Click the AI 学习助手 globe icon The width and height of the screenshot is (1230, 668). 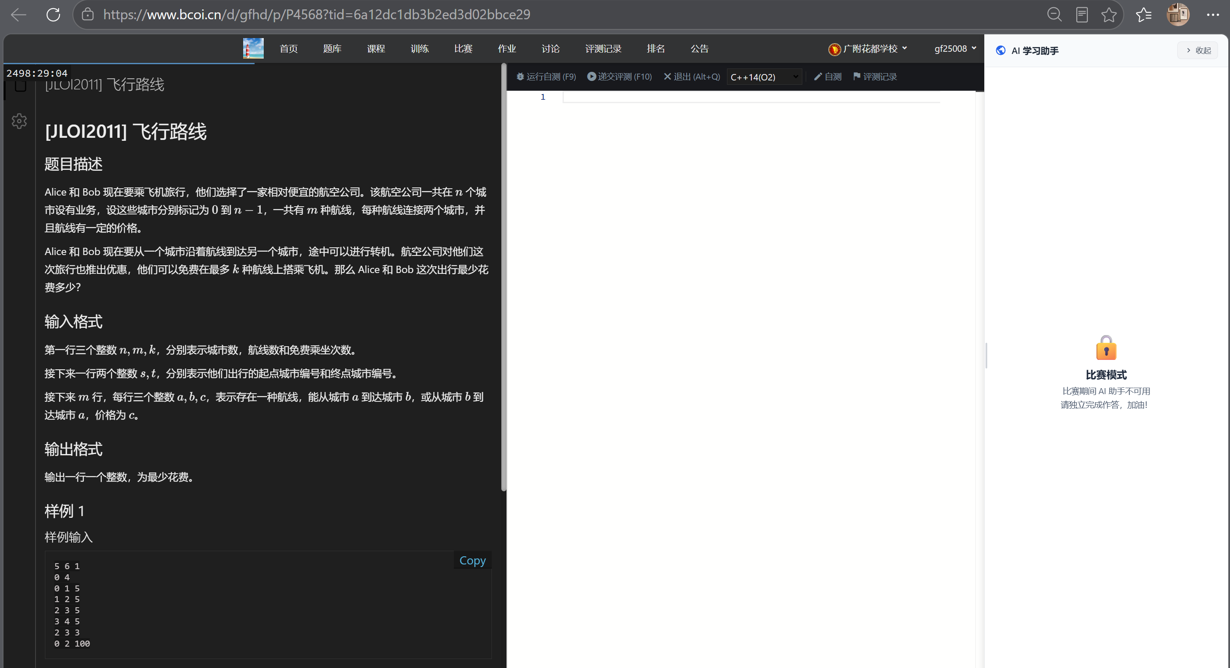tap(1001, 50)
